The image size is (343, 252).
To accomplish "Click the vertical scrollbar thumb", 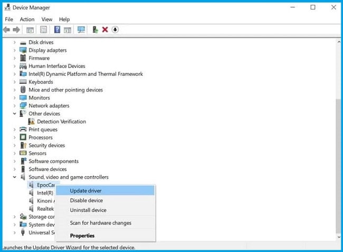I will click(338, 166).
